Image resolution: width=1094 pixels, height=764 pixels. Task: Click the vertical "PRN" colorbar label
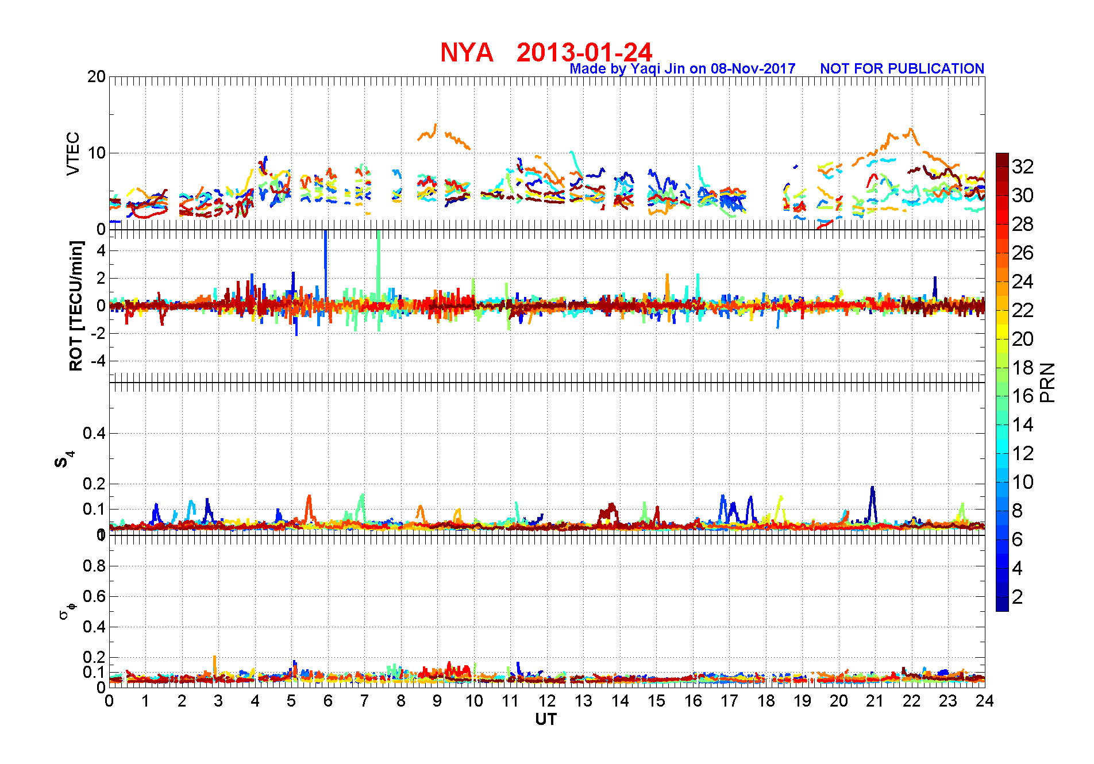coord(1048,383)
